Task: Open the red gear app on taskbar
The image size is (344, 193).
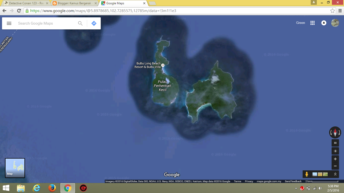Action: (x=83, y=188)
